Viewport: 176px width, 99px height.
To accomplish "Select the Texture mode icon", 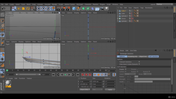I will pyautogui.click(x=2, y=25).
